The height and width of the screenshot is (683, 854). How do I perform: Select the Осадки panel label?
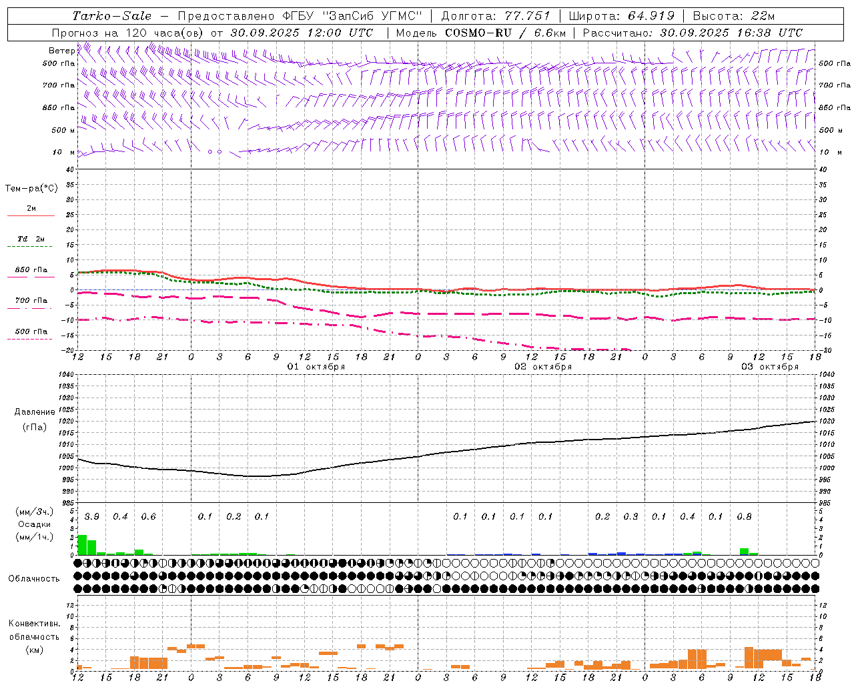point(34,525)
